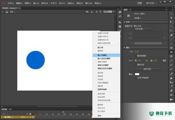
Task: Select the Ink Bottle tool
Action: coord(171,82)
